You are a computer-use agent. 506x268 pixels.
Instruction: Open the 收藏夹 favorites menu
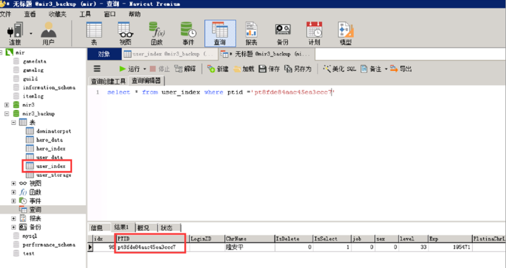point(57,14)
